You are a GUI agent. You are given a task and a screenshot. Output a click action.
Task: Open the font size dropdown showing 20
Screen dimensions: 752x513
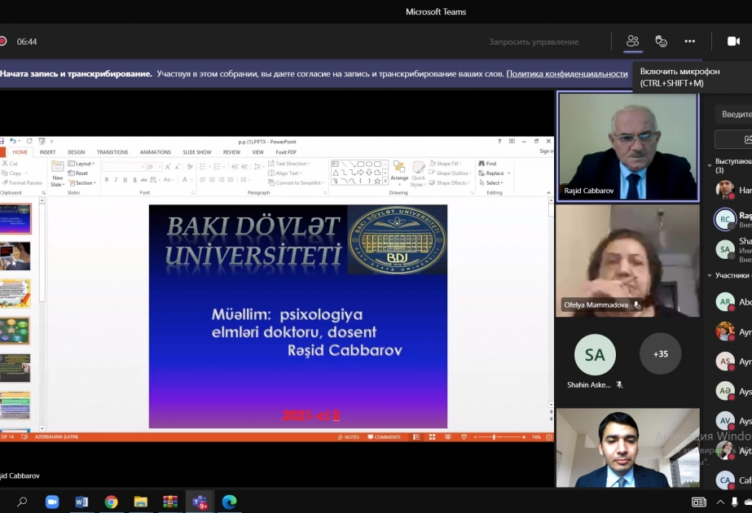coord(153,166)
